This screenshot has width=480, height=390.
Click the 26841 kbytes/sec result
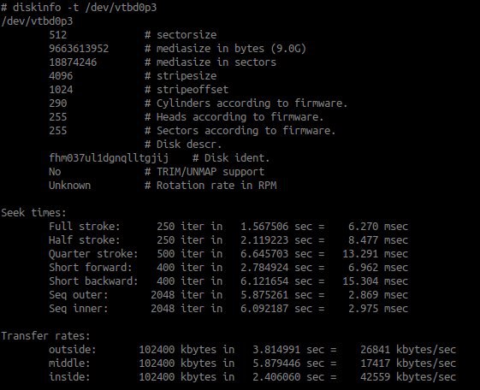[408, 350]
